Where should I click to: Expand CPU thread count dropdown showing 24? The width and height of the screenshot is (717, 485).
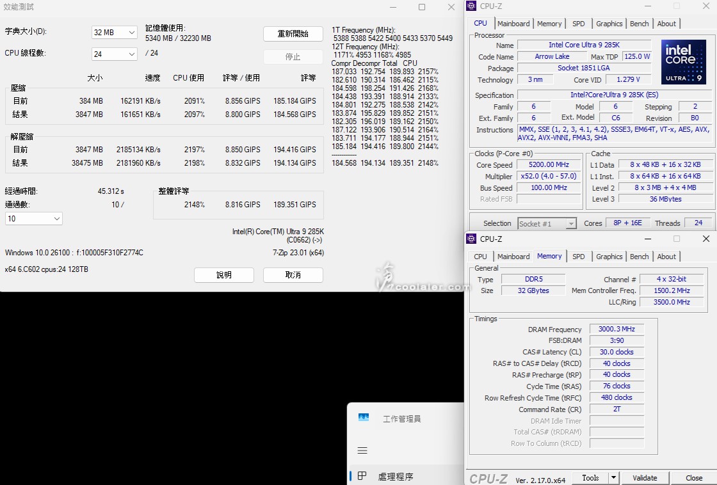pos(115,54)
